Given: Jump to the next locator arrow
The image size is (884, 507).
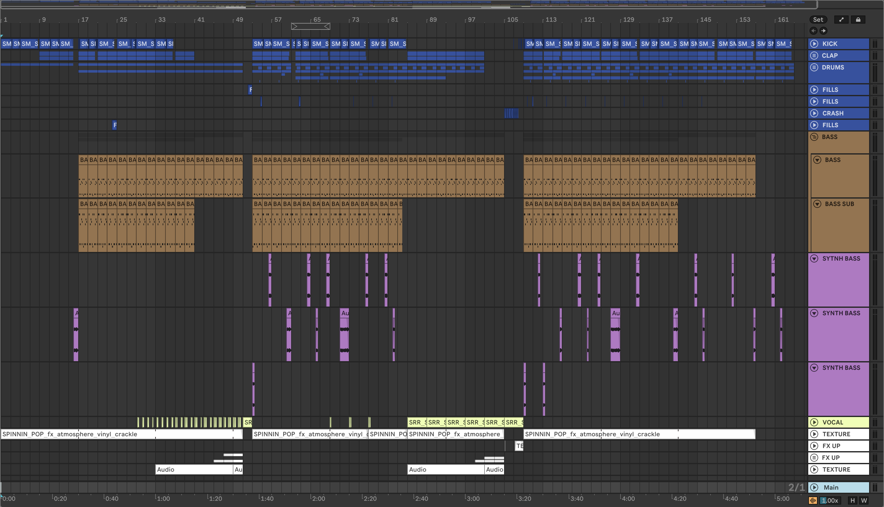Looking at the screenshot, I should [823, 31].
